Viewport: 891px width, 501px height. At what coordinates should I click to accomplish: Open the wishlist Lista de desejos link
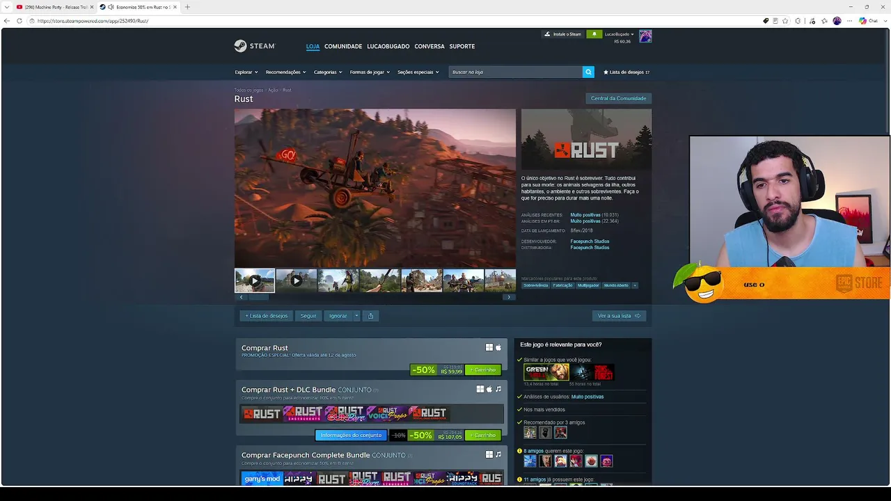[626, 72]
